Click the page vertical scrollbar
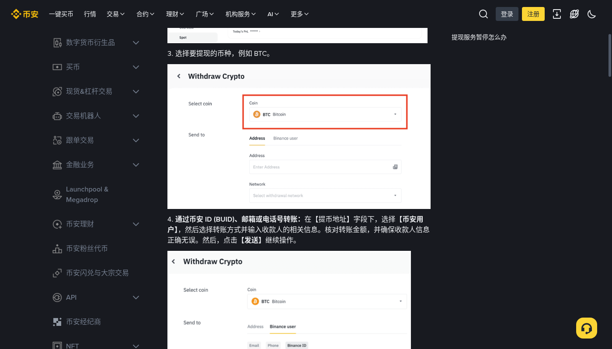612x349 pixels. (610, 55)
